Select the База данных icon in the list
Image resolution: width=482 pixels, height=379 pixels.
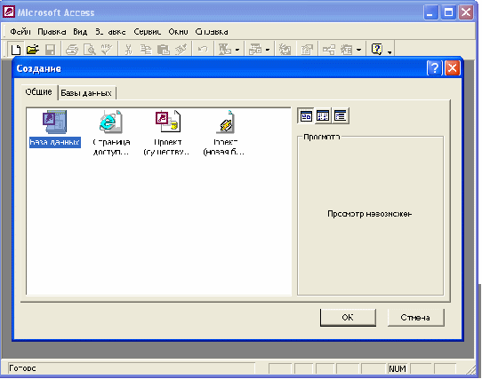pyautogui.click(x=55, y=130)
